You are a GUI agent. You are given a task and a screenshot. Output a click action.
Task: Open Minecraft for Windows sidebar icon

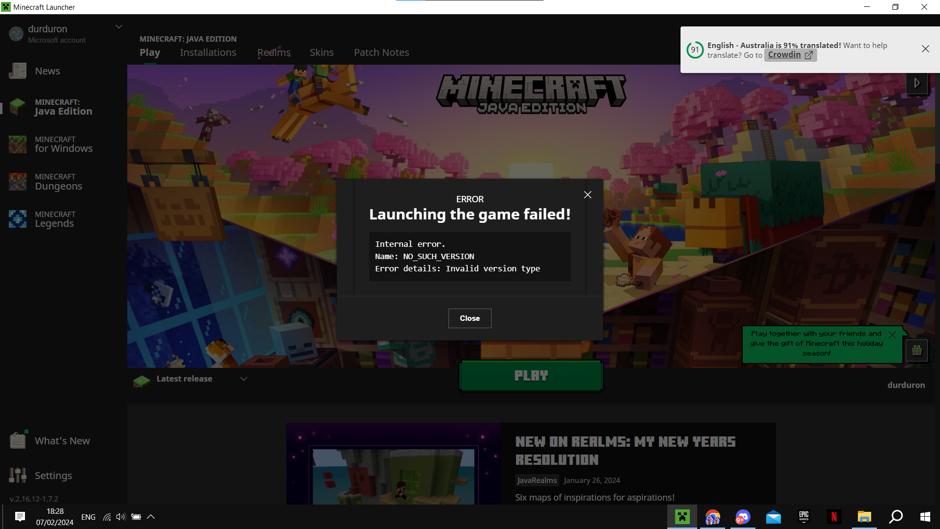tap(18, 144)
